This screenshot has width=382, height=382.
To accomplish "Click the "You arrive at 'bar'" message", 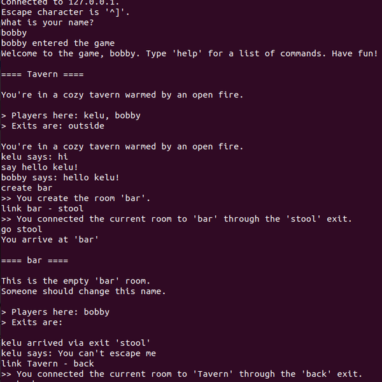I will pyautogui.click(x=50, y=239).
